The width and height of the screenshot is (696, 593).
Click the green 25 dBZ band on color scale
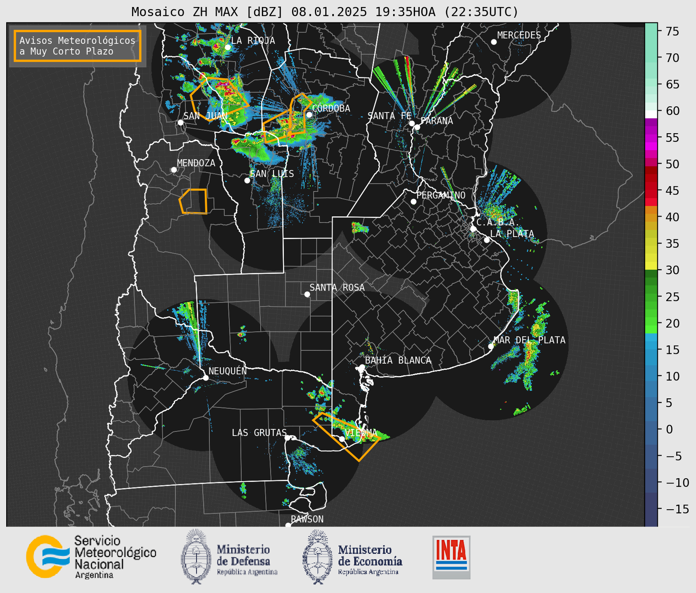pyautogui.click(x=651, y=297)
